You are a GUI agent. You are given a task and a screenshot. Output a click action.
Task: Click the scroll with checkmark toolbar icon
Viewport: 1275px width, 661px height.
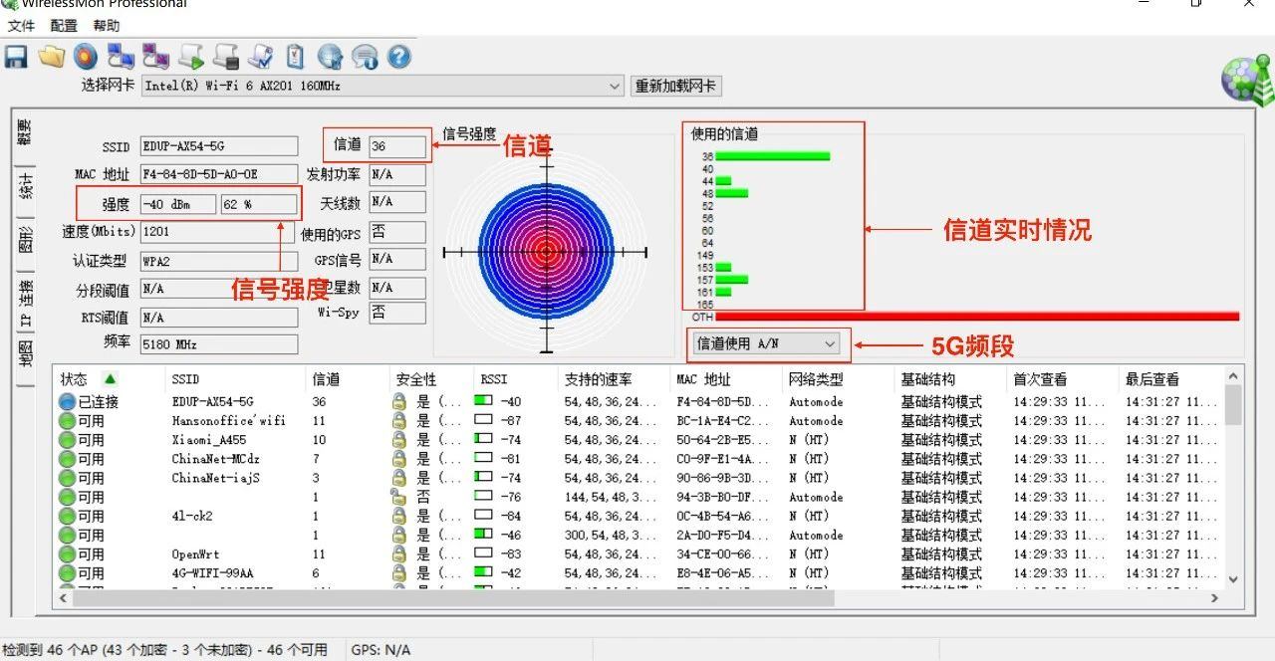click(x=261, y=57)
